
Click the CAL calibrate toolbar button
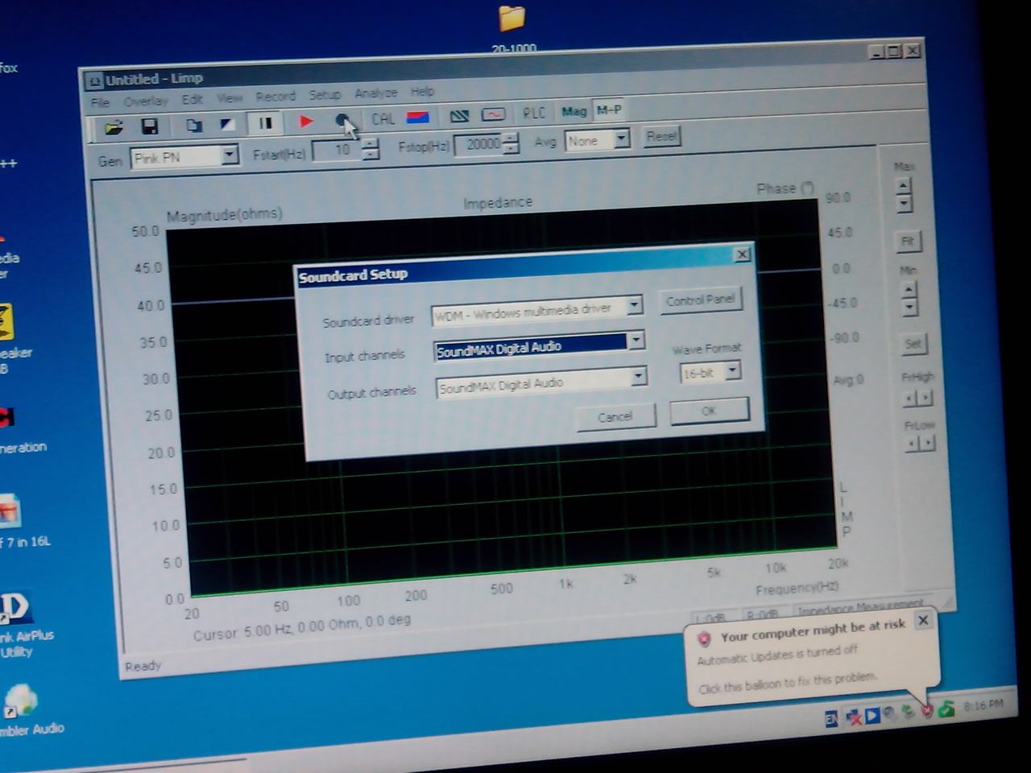coord(383,119)
